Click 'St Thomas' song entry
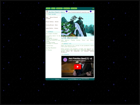The height and width of the screenshot is (105, 140). click(x=49, y=50)
